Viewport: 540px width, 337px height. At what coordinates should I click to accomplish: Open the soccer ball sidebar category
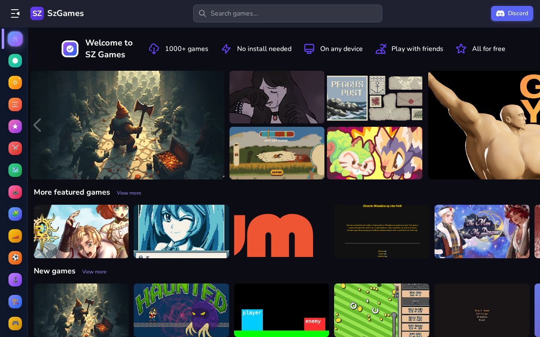click(15, 258)
